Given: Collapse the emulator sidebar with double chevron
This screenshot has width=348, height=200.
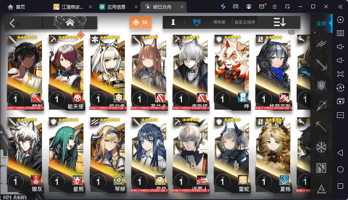Looking at the screenshot, I should click(340, 7).
